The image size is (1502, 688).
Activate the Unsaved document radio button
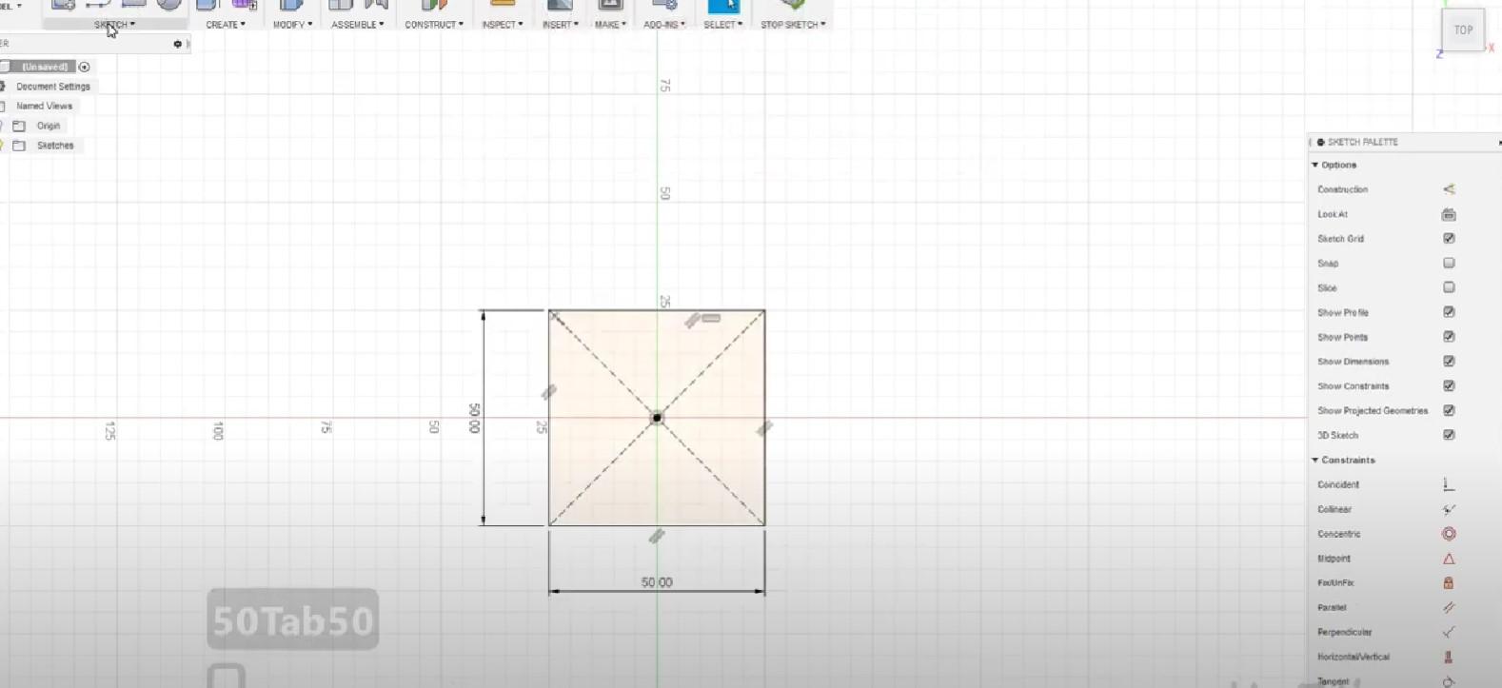click(85, 67)
